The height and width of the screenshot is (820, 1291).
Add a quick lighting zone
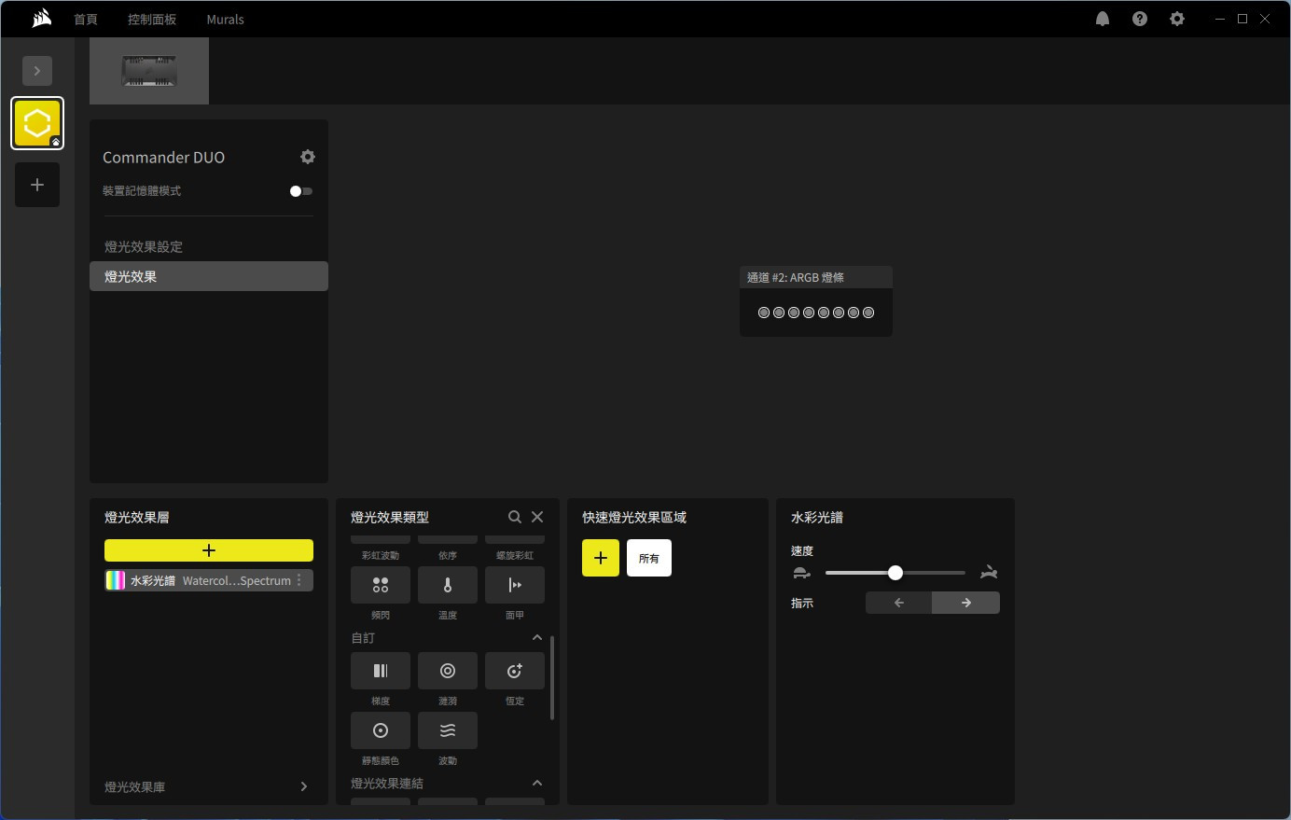pyautogui.click(x=601, y=558)
